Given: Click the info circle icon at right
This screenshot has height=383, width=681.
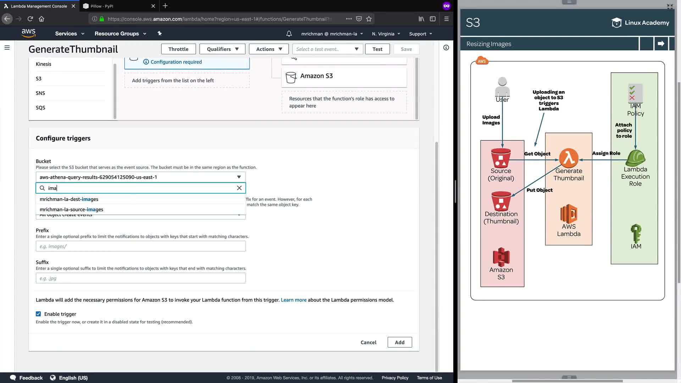Looking at the screenshot, I should (x=446, y=48).
